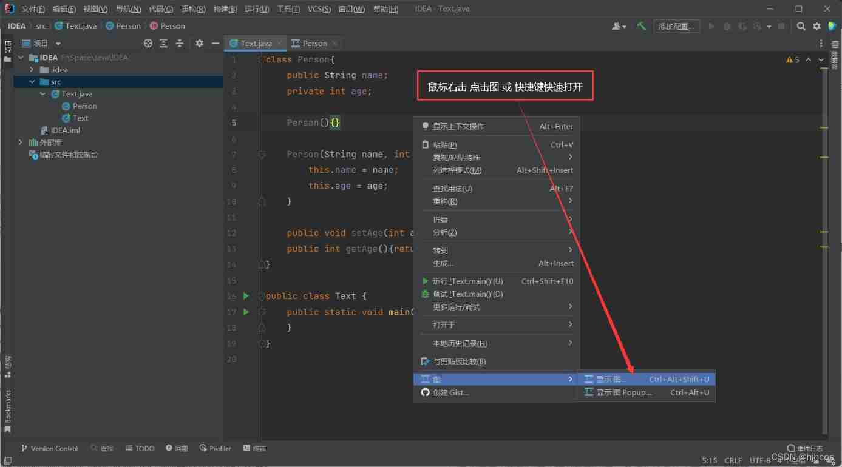Toggle code fold marker beside line 1
The height and width of the screenshot is (467, 842).
(x=262, y=59)
